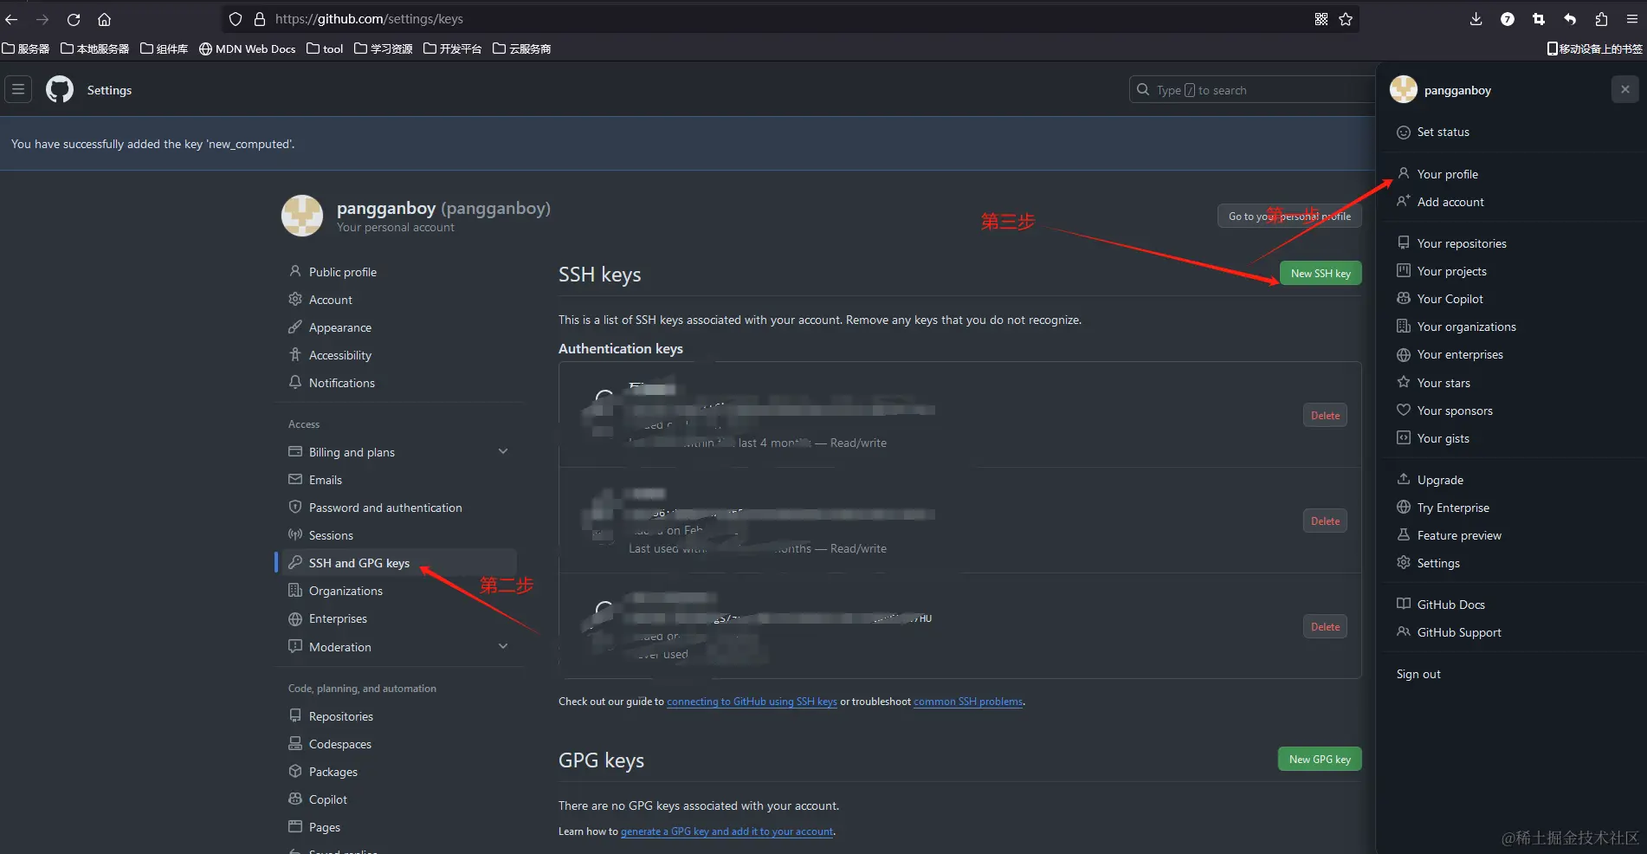1647x854 pixels.
Task: Click pangganboy avatar in the side panel
Action: point(1404,89)
